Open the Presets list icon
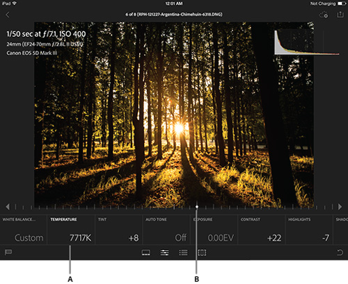This screenshot has height=284, width=348. click(183, 253)
